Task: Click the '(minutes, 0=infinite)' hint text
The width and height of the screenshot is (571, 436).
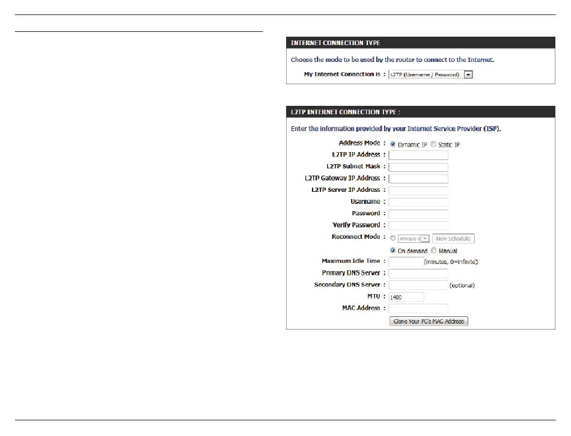Action: pyautogui.click(x=451, y=262)
